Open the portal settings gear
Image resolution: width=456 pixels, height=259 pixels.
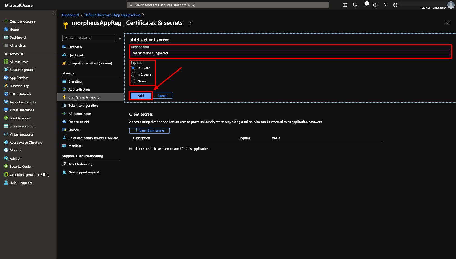click(x=375, y=5)
